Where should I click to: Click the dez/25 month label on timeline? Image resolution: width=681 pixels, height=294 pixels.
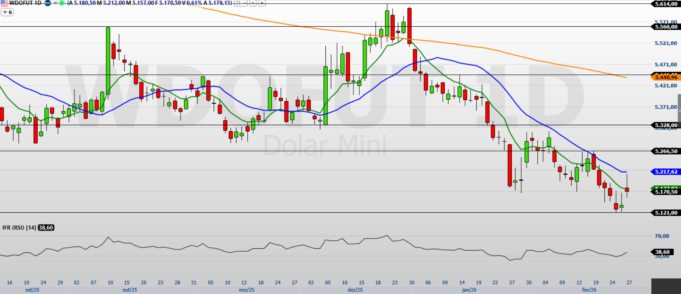355,290
